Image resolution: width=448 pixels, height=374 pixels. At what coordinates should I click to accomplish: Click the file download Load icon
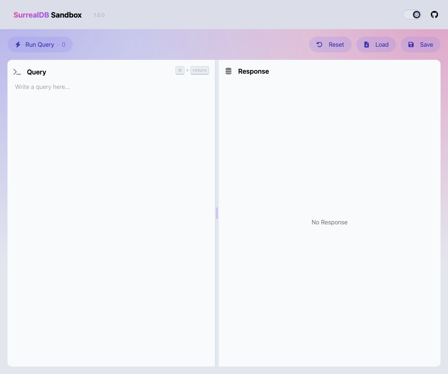[367, 45]
